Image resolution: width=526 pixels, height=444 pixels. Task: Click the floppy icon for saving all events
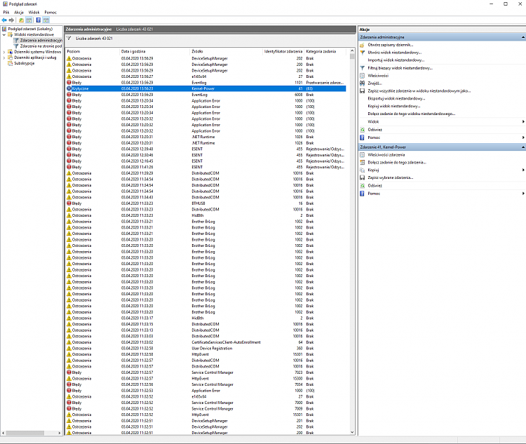(x=363, y=91)
